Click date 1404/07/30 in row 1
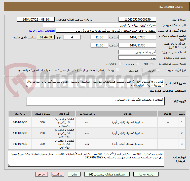Screen dimensions: 190x181 pos(20,122)
